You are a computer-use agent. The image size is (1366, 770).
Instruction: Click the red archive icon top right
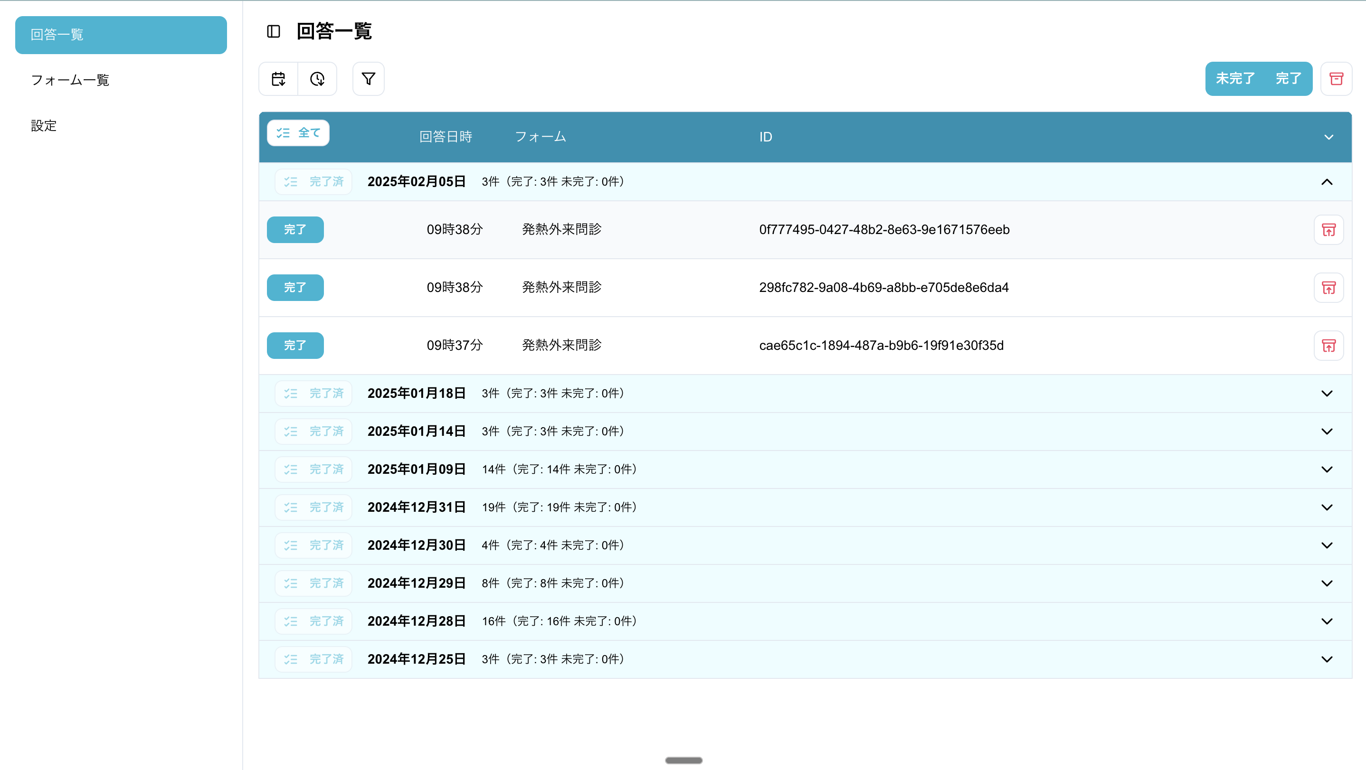click(1336, 79)
